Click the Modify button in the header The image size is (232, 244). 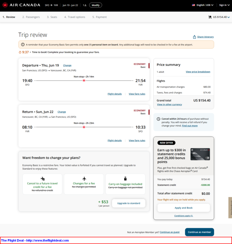[96, 5]
